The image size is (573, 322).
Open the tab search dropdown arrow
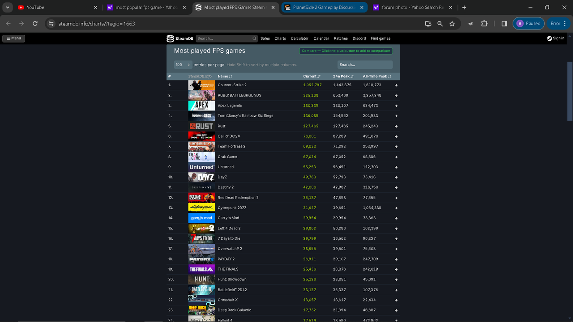coord(8,8)
